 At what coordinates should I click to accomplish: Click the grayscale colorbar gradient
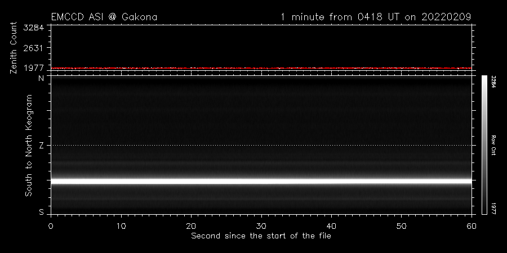[x=484, y=145]
